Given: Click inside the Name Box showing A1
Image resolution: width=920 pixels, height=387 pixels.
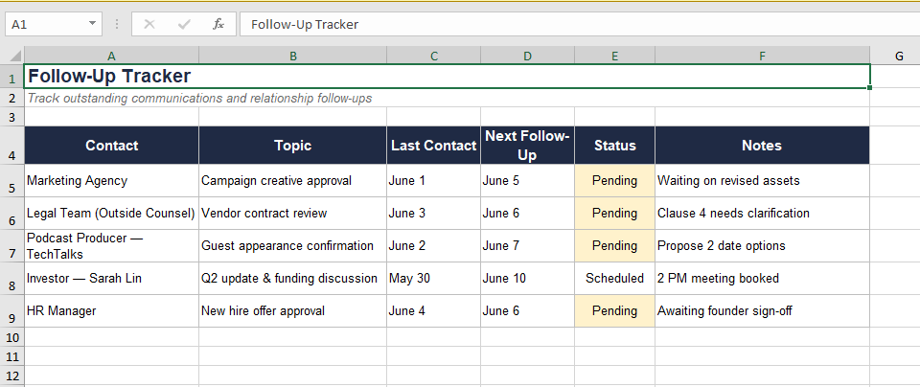Looking at the screenshot, I should 47,24.
